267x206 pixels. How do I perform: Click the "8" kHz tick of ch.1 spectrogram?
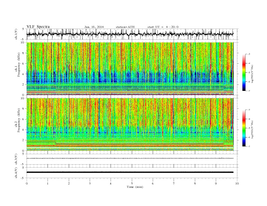pyautogui.click(x=24, y=53)
